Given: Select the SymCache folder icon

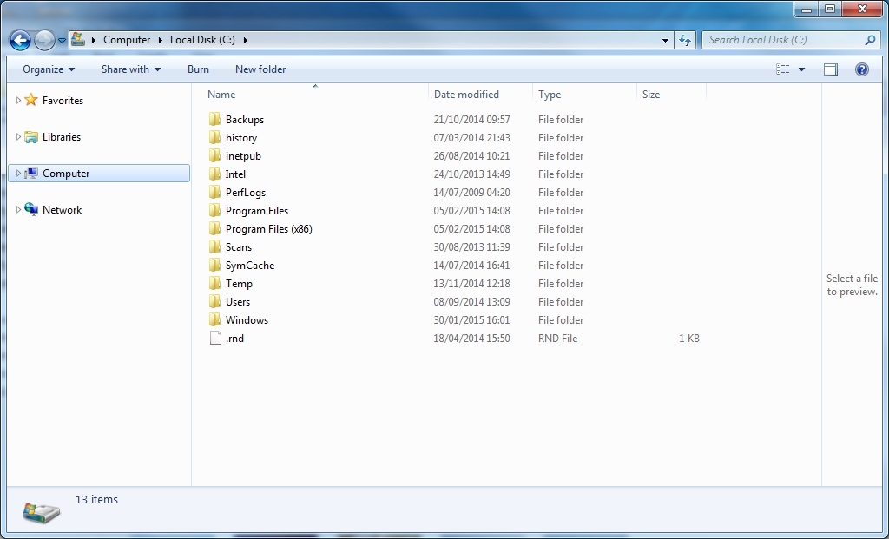Looking at the screenshot, I should click(215, 265).
